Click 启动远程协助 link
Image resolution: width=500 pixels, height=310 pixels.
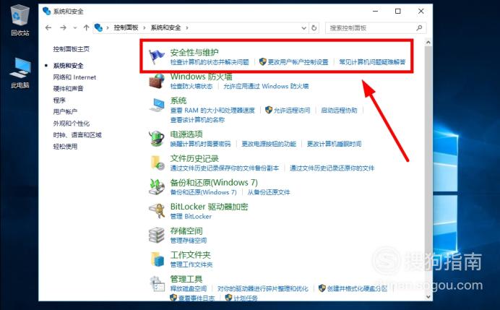click(339, 111)
